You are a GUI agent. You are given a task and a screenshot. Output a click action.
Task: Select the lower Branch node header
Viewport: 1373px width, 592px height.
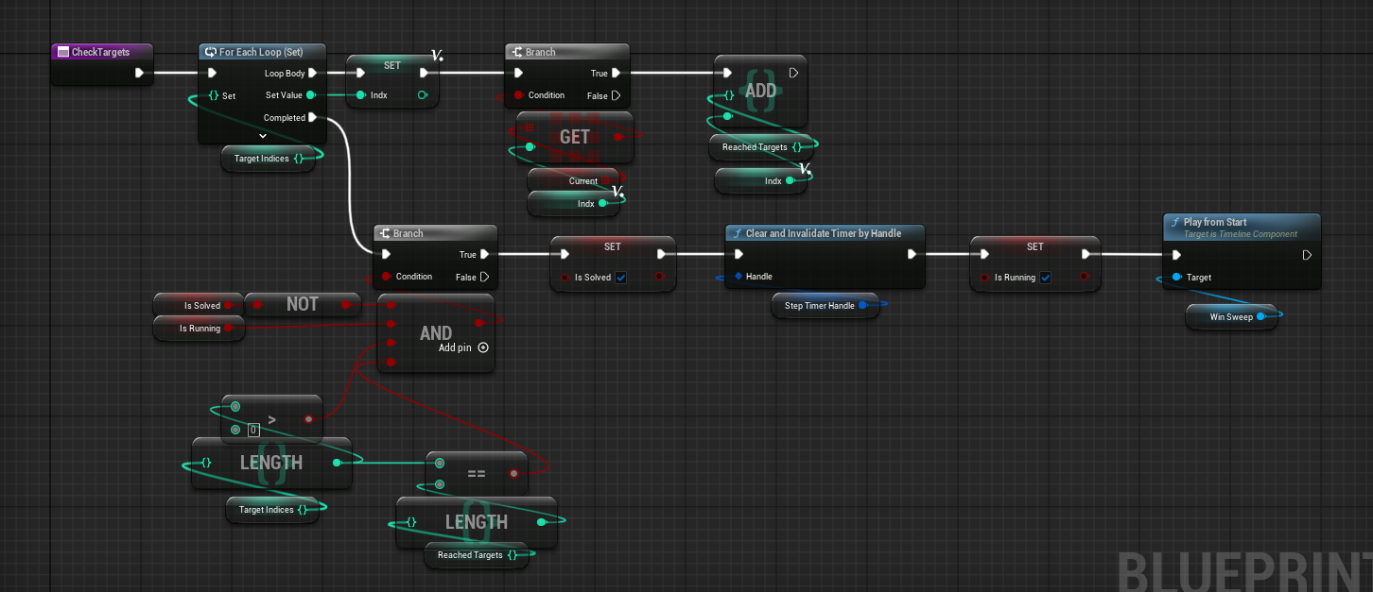tap(435, 233)
